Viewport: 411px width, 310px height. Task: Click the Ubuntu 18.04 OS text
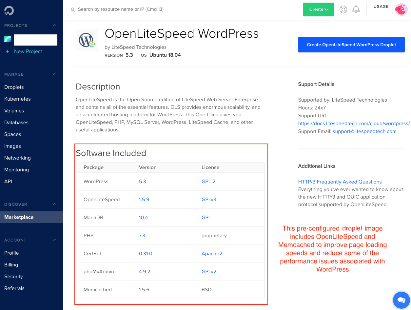(165, 55)
